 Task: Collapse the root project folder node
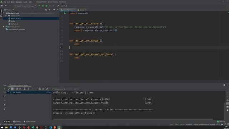pos(4,13)
